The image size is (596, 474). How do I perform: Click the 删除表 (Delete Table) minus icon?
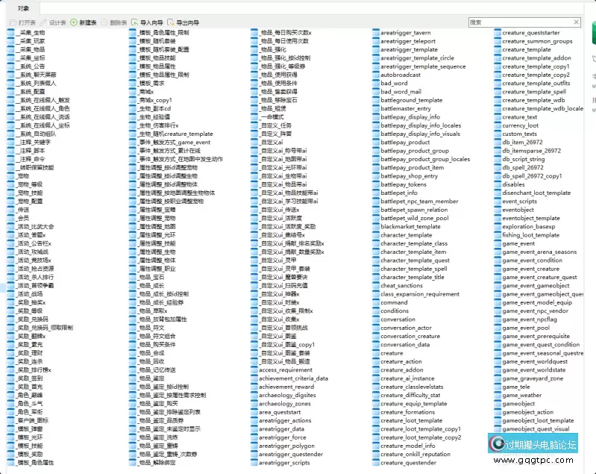click(104, 22)
